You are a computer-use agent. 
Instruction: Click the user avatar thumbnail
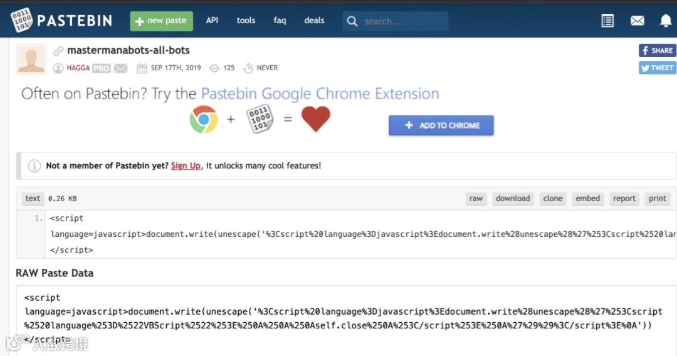31,60
